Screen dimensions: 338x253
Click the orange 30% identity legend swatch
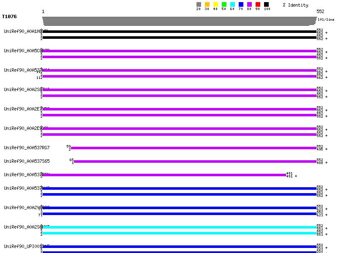207,5
